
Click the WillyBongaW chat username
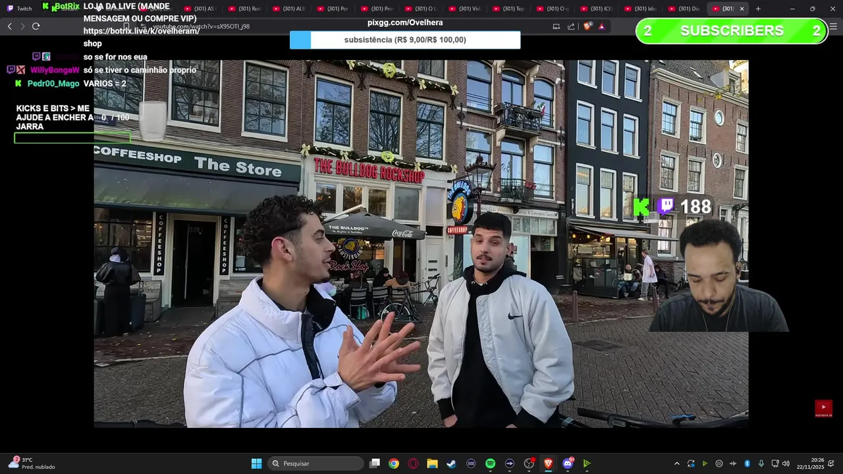point(55,70)
